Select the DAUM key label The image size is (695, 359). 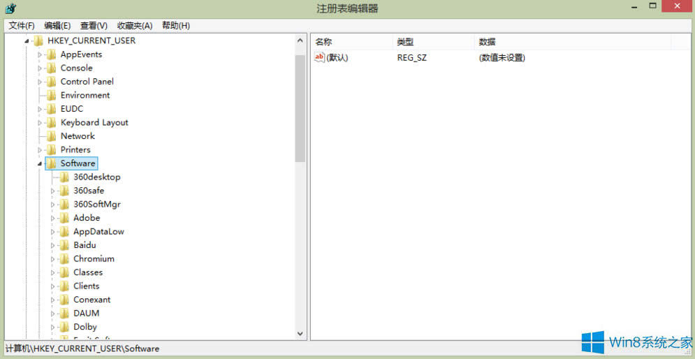click(87, 314)
